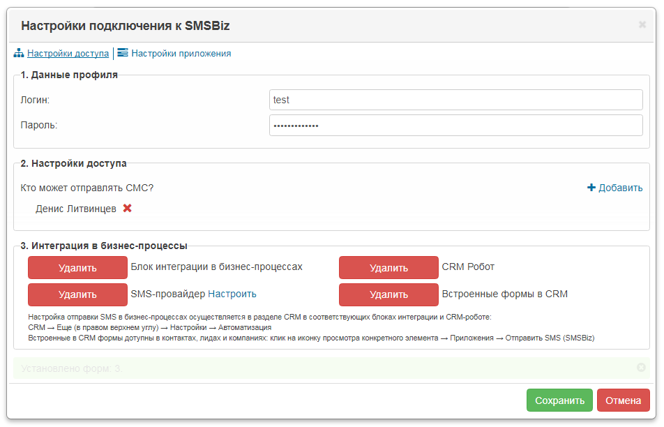Click the Логин input field
This screenshot has width=664, height=427.
point(456,100)
